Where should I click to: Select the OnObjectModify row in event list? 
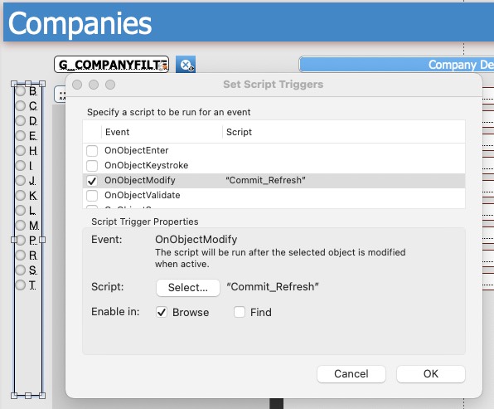274,180
